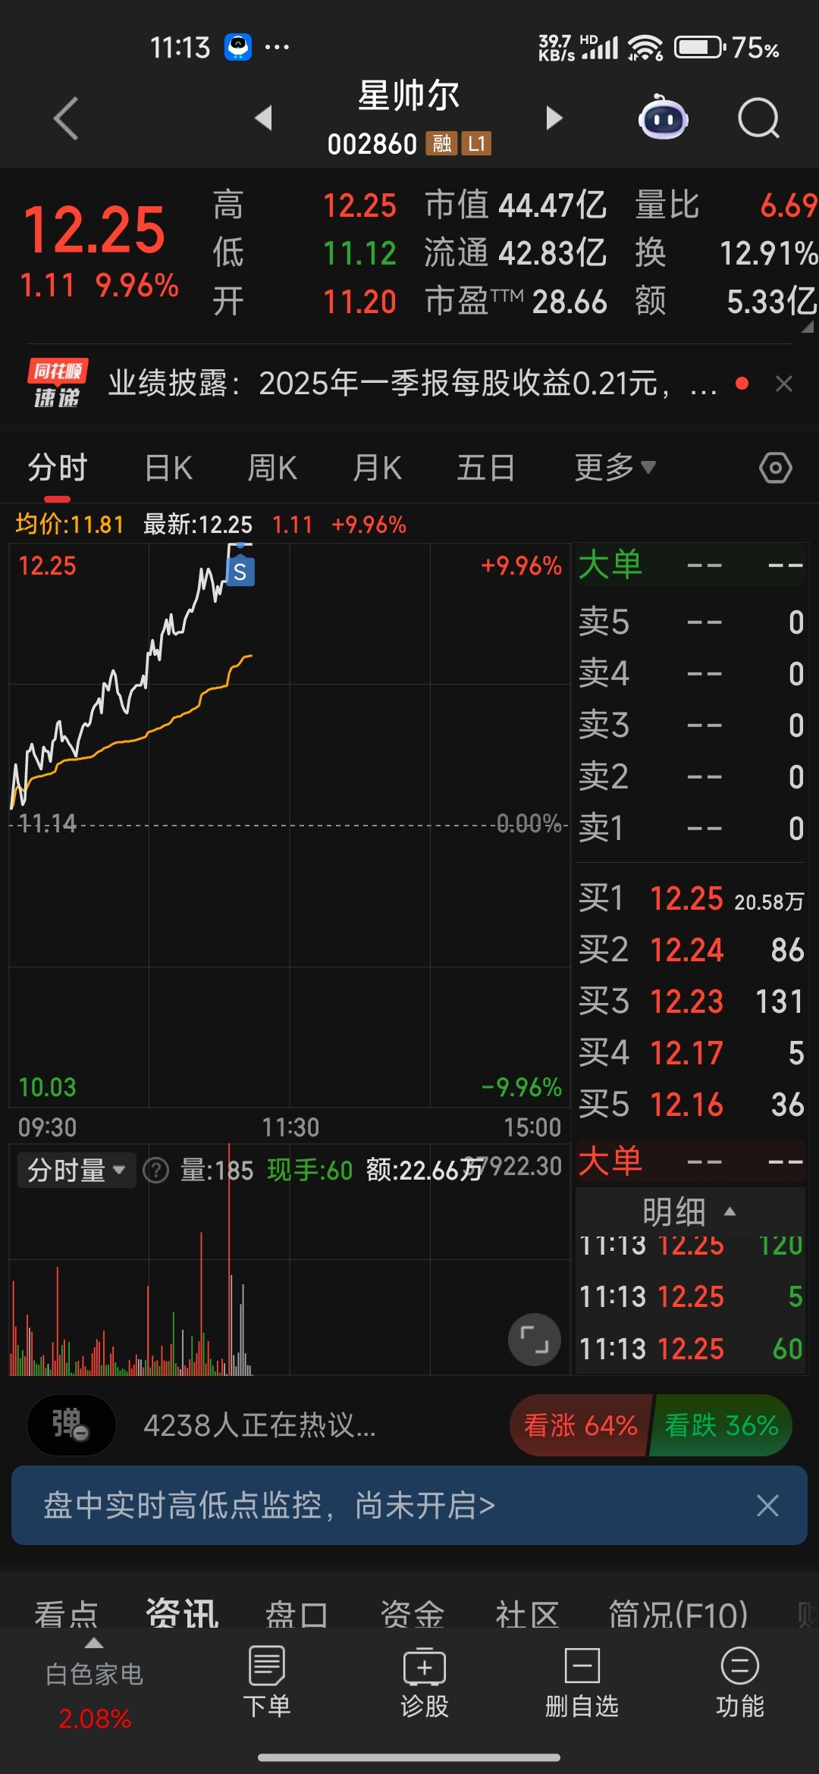Switch to 盘口 section tab
819x1774 pixels.
point(297,1613)
